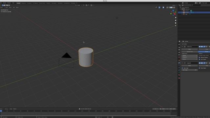Open the Output properties tab icon
Image resolution: width=210 pixels, height=118 pixels.
pyautogui.click(x=179, y=50)
